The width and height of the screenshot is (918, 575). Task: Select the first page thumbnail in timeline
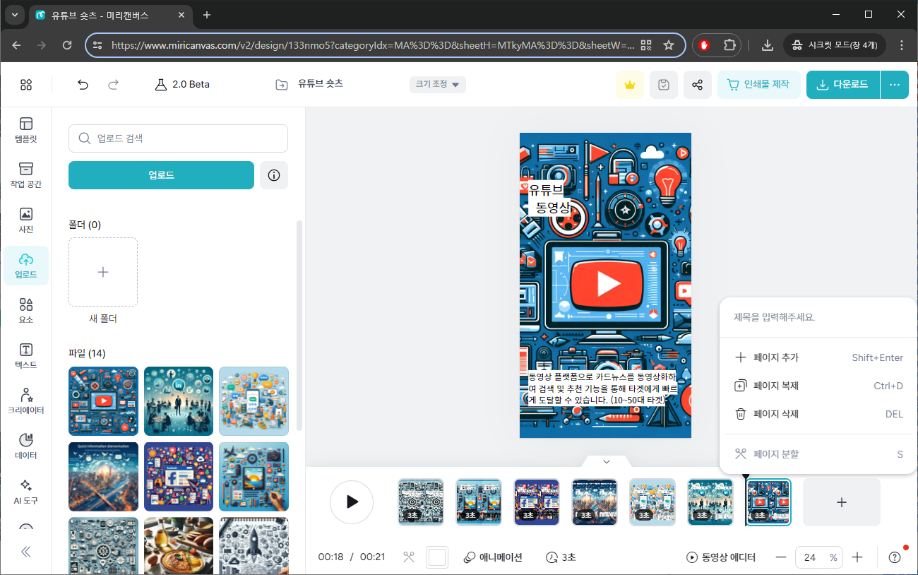421,502
